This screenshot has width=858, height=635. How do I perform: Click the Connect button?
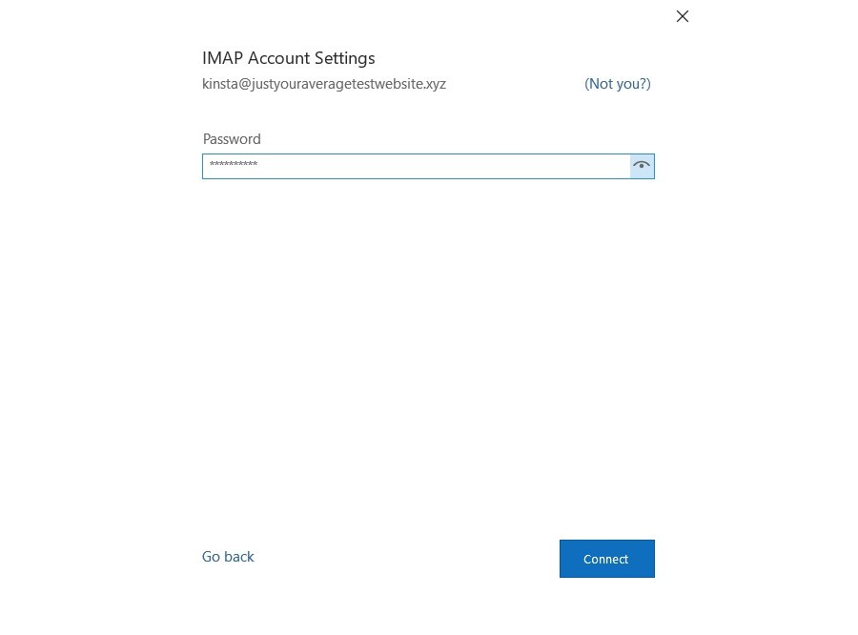[x=606, y=559]
